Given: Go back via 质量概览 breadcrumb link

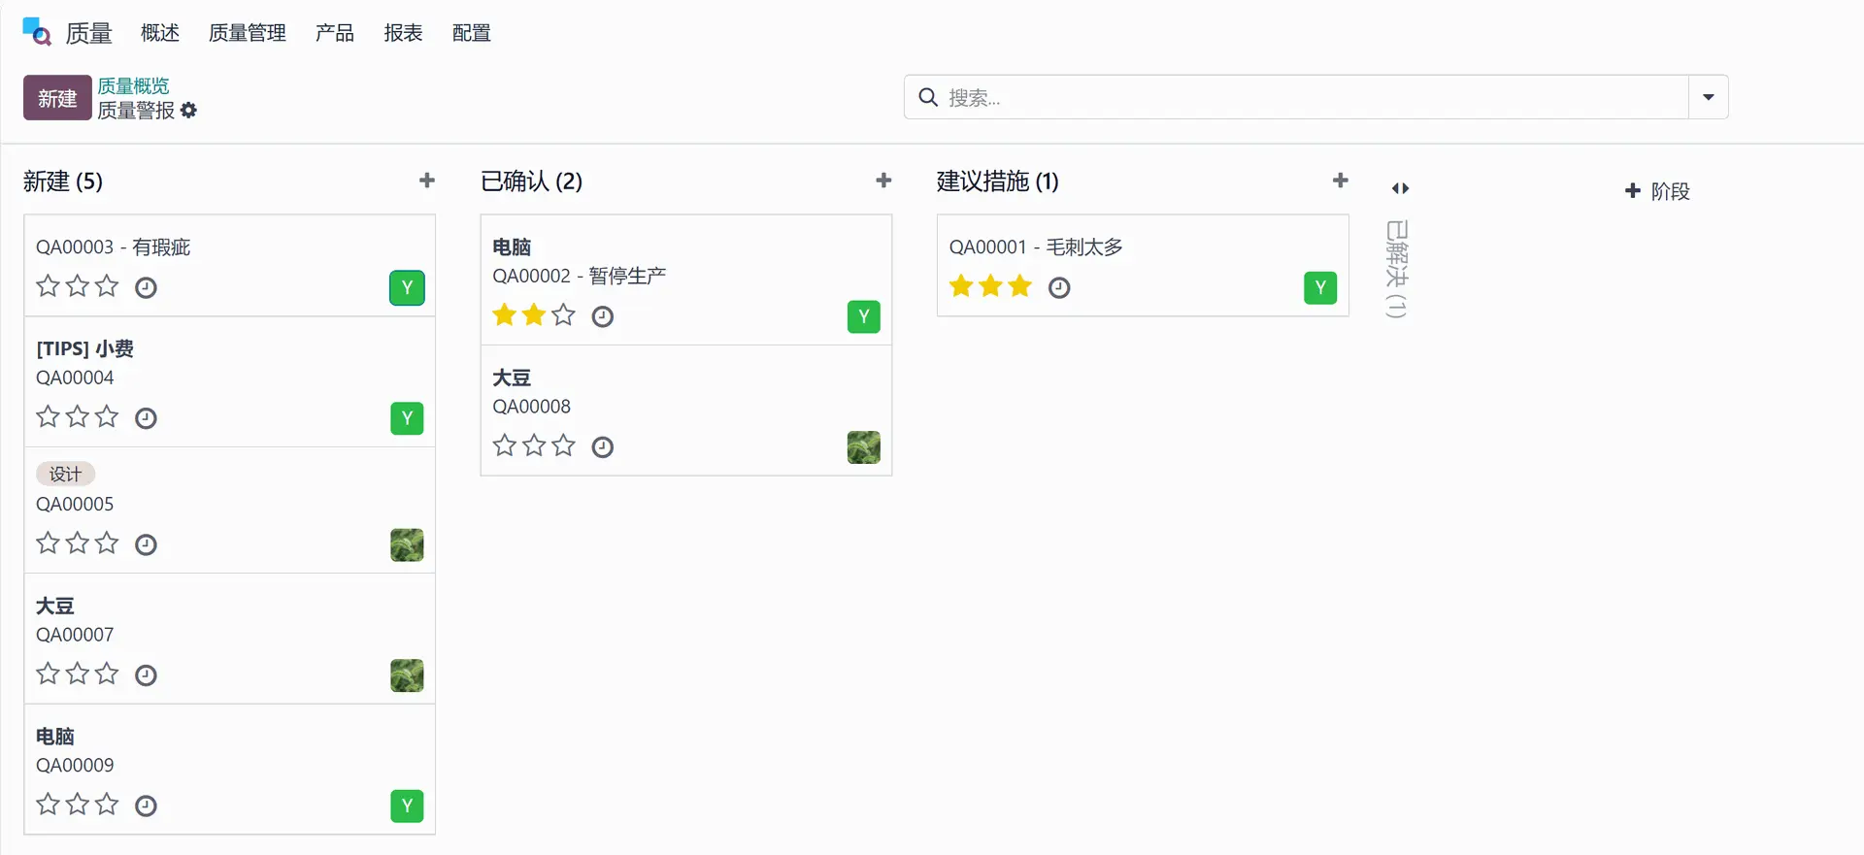Looking at the screenshot, I should 133,85.
